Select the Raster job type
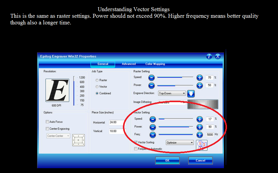Image resolution: width=278 pixels, height=173 pixels. (x=97, y=80)
